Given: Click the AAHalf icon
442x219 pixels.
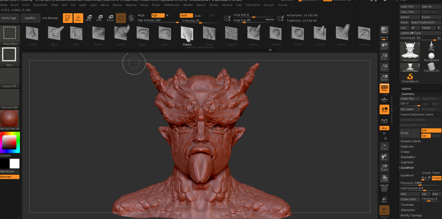Looking at the screenshot, I should pyautogui.click(x=384, y=78).
